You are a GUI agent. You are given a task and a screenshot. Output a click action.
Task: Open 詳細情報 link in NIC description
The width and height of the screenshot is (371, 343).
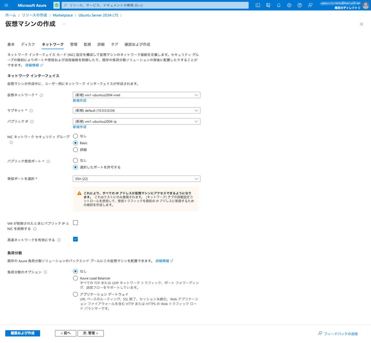coord(34,65)
